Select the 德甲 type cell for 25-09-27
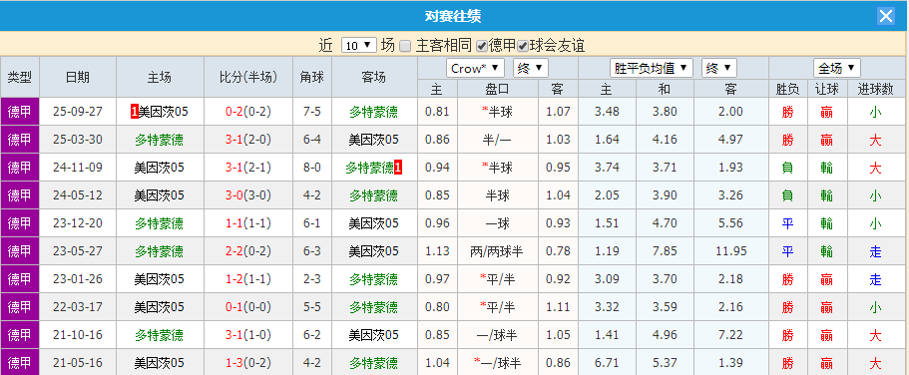909x375 pixels. pyautogui.click(x=20, y=112)
